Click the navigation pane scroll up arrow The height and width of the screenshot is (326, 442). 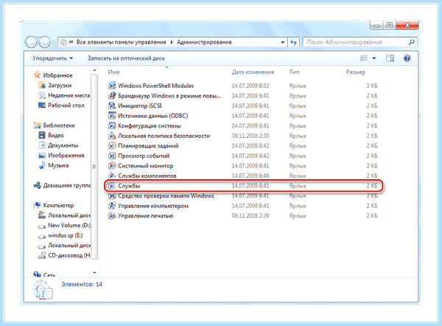coord(94,70)
